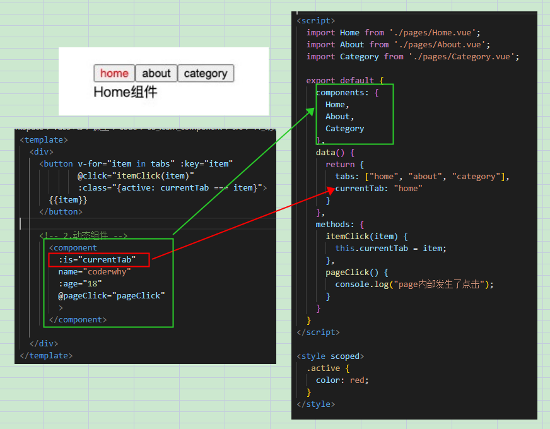The height and width of the screenshot is (429, 550).
Task: Click the :age="18" attribute line
Action: tap(80, 284)
